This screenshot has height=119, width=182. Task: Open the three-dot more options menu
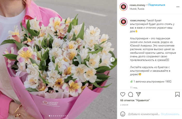[x=178, y=7]
